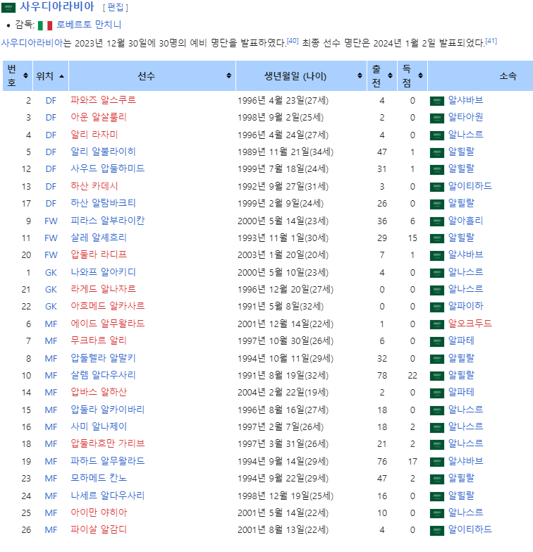Open 사우디아라비아 link in the intro sentence
The height and width of the screenshot is (552, 533).
pyautogui.click(x=32, y=43)
